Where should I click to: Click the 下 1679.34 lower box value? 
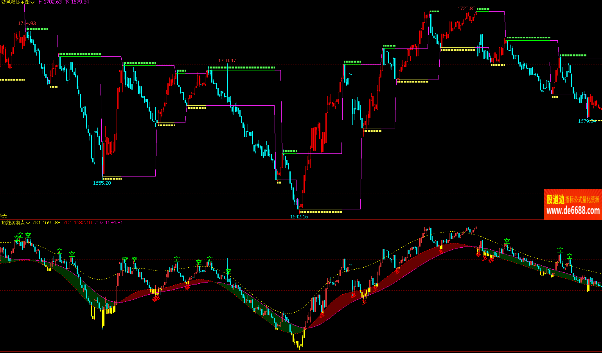tap(77, 2)
